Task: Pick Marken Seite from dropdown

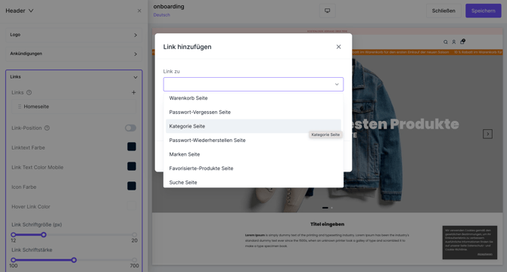Action: point(253,154)
